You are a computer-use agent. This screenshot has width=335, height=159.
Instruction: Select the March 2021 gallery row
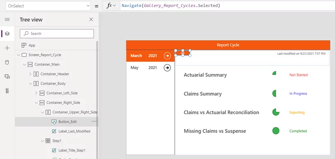(150, 56)
